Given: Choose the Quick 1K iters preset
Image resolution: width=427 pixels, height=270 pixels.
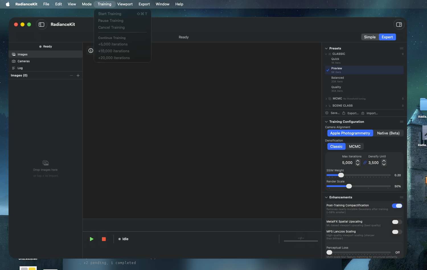Looking at the screenshot, I should pyautogui.click(x=364, y=61).
